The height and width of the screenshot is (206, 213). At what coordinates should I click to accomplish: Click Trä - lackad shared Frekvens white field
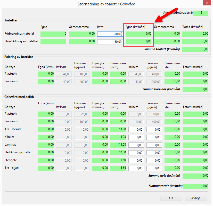154,129
